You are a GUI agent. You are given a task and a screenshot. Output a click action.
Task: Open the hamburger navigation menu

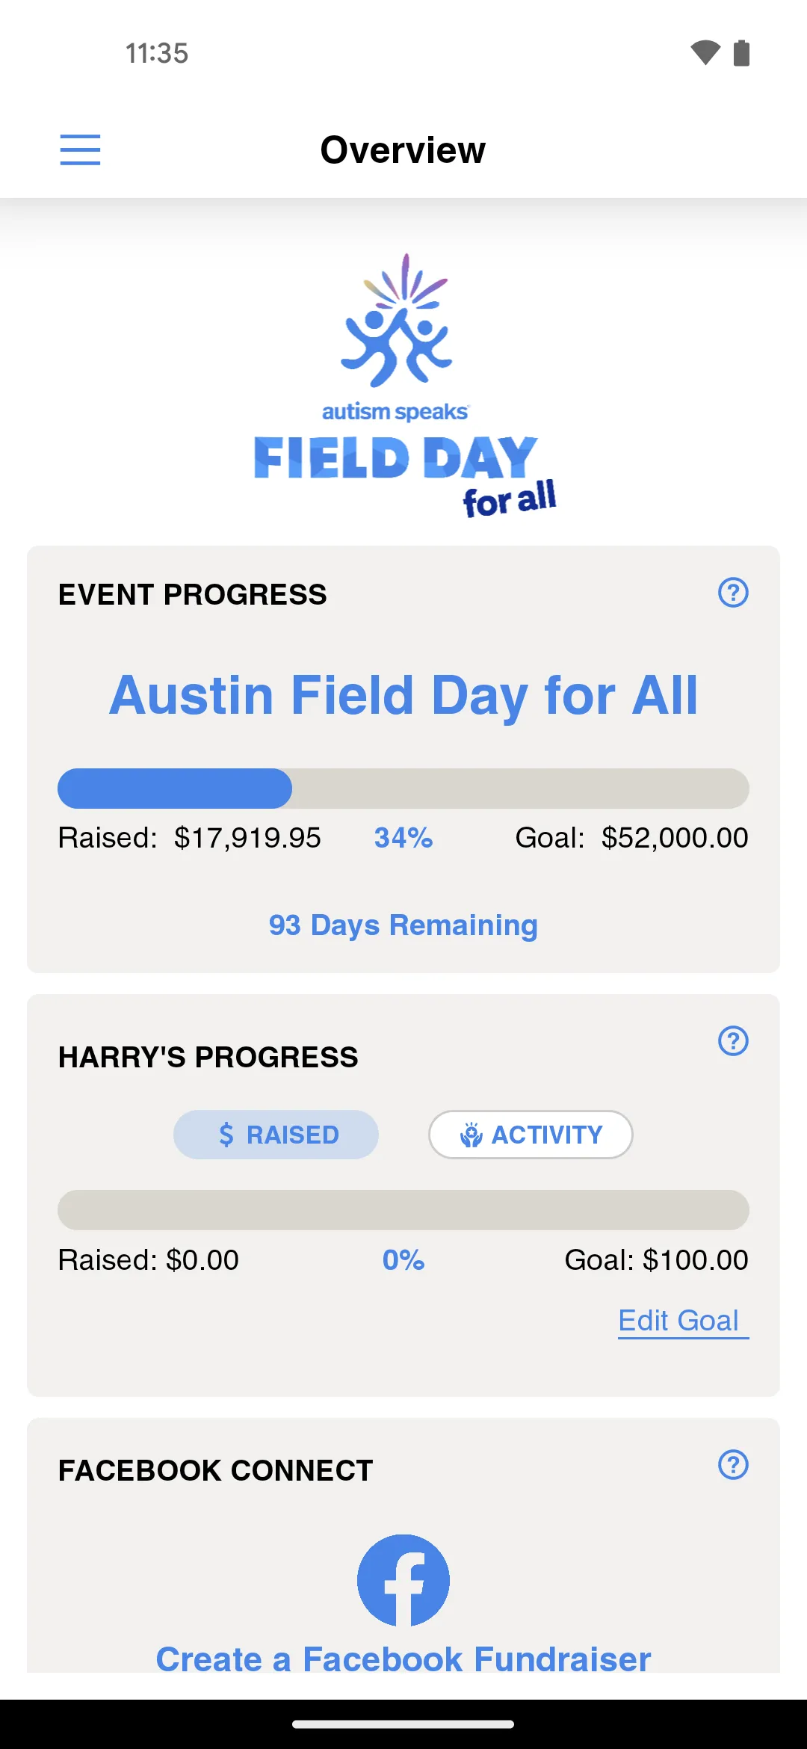tap(80, 149)
